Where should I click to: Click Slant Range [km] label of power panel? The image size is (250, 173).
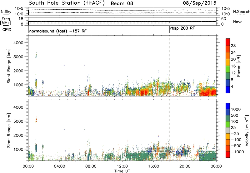pyautogui.click(x=9, y=66)
